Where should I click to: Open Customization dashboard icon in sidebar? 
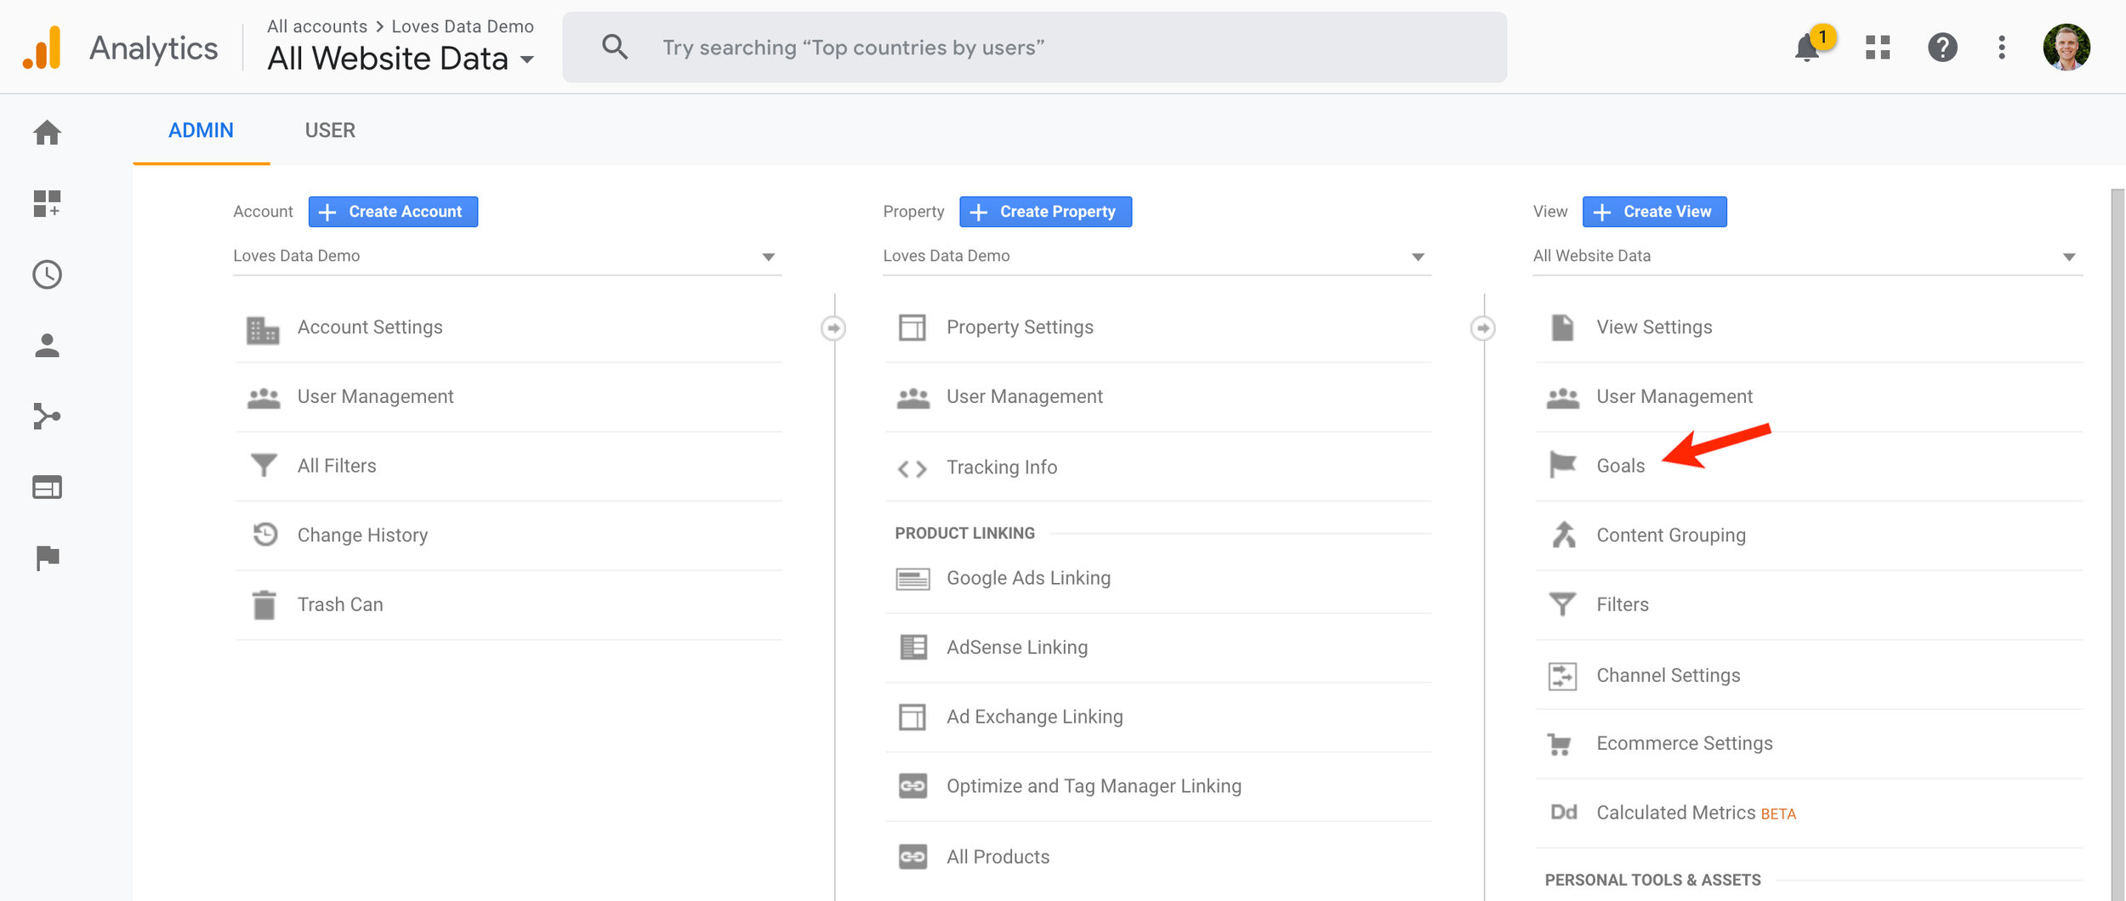coord(47,204)
